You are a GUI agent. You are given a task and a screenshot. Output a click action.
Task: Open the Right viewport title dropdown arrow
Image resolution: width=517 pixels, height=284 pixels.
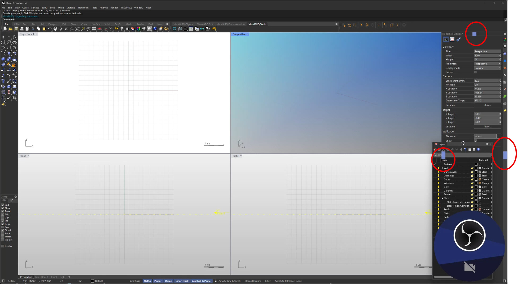tap(241, 156)
